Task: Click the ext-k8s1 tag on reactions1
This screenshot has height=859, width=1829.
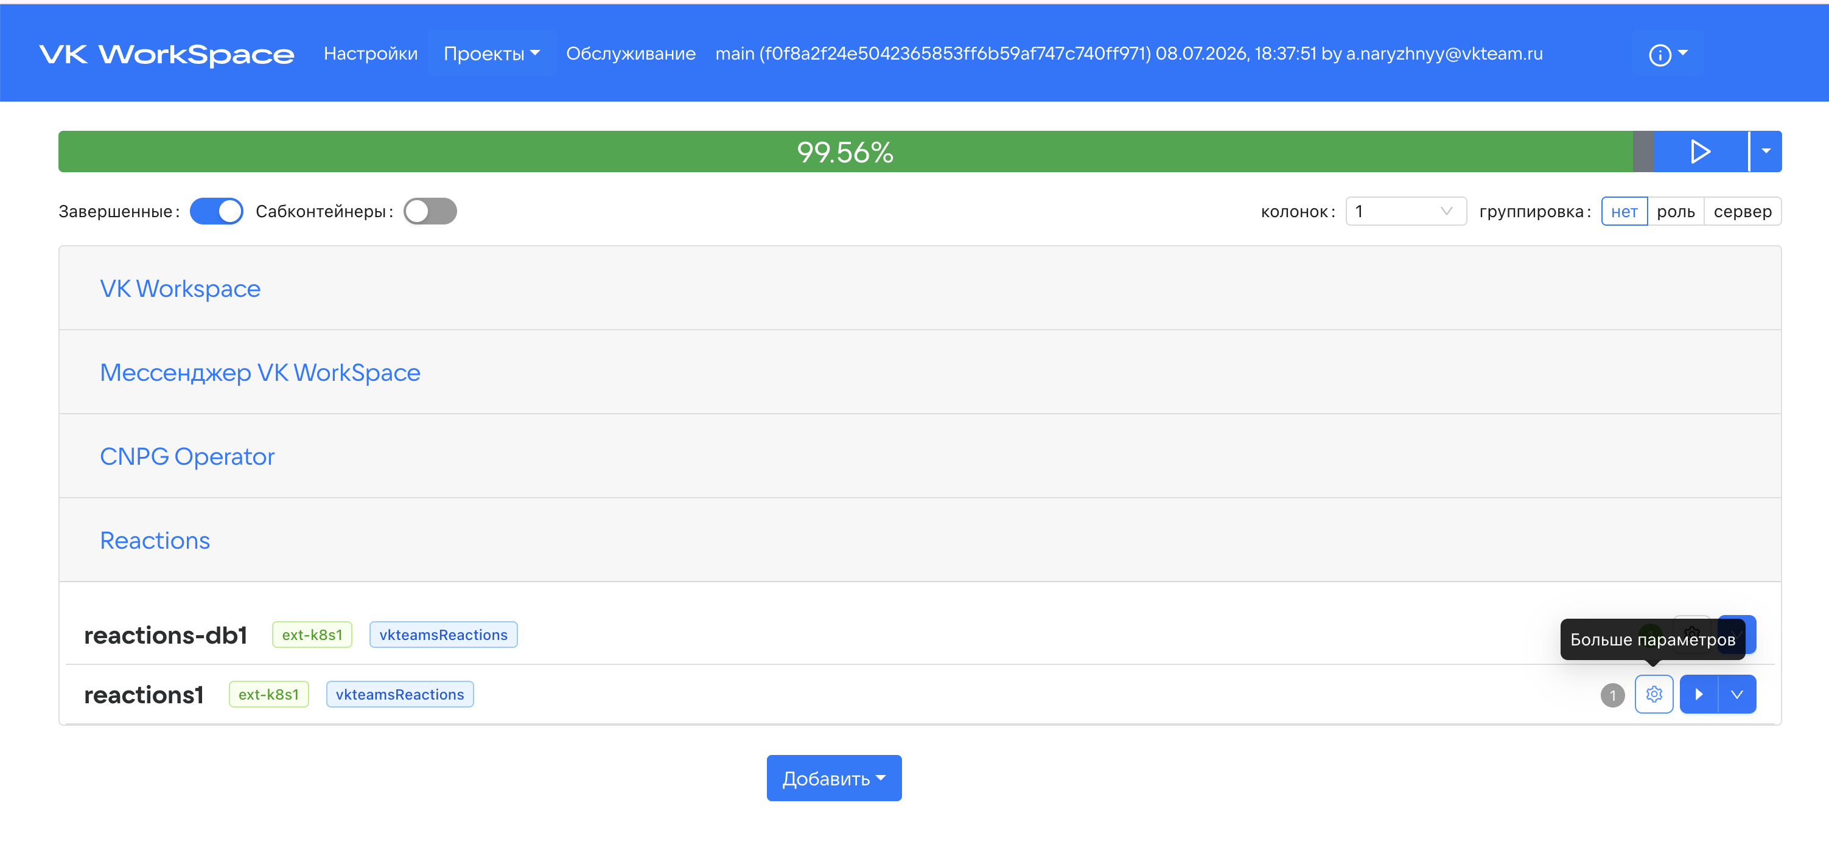Action: (268, 694)
